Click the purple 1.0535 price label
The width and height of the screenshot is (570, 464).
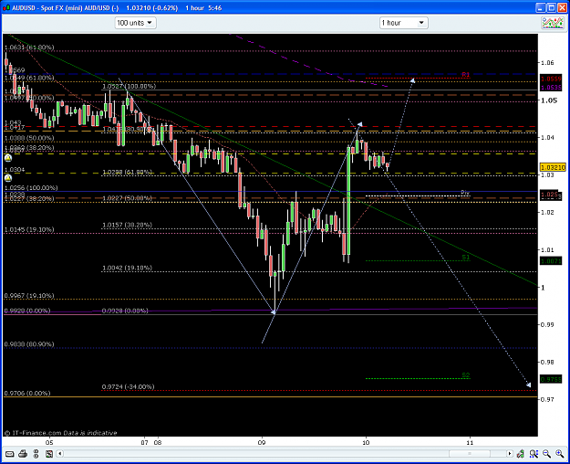click(551, 88)
